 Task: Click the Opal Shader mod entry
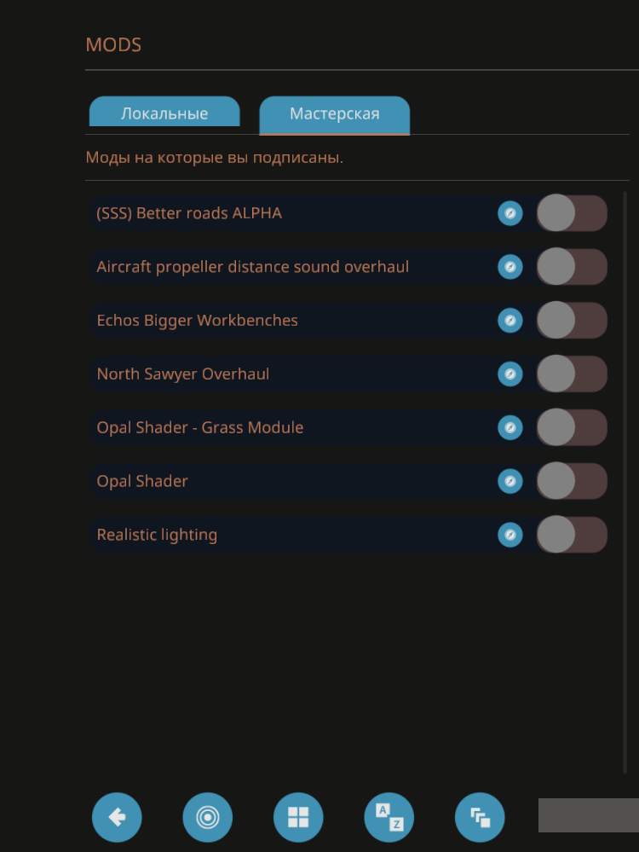pos(142,481)
